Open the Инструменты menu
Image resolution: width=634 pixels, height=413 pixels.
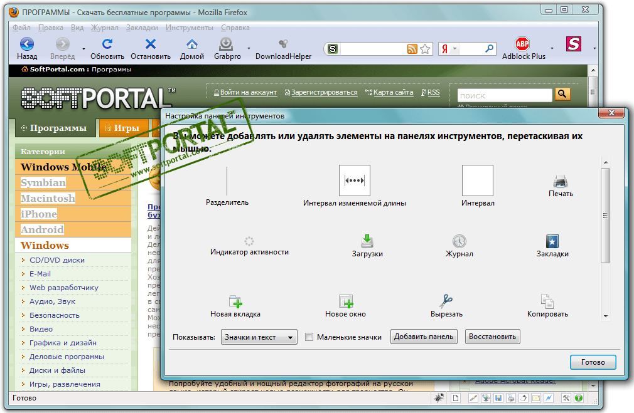189,28
